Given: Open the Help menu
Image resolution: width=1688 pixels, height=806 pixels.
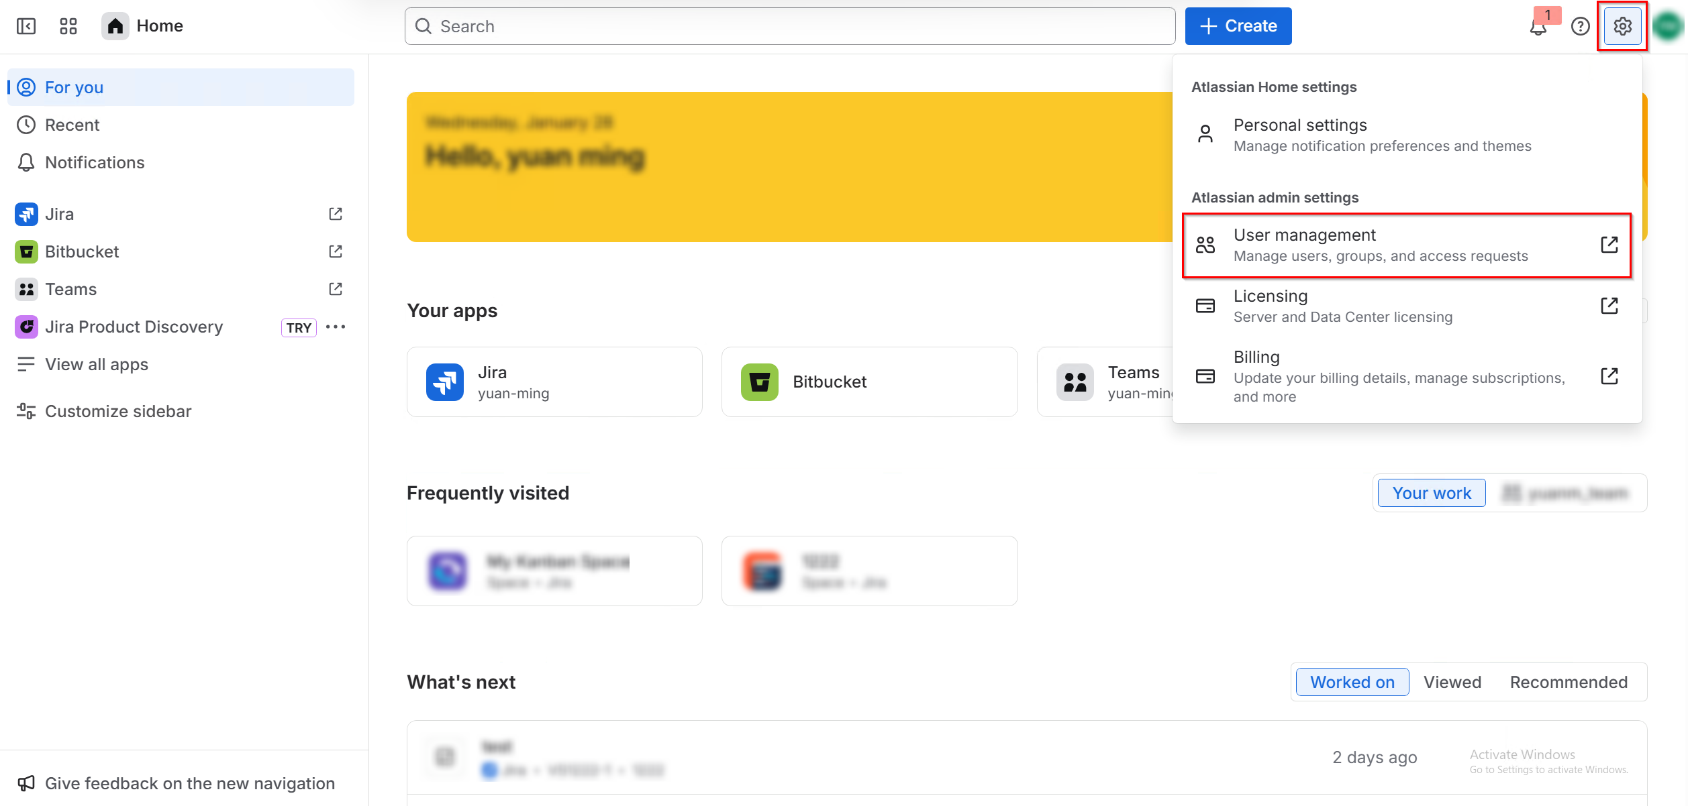Looking at the screenshot, I should (1581, 25).
